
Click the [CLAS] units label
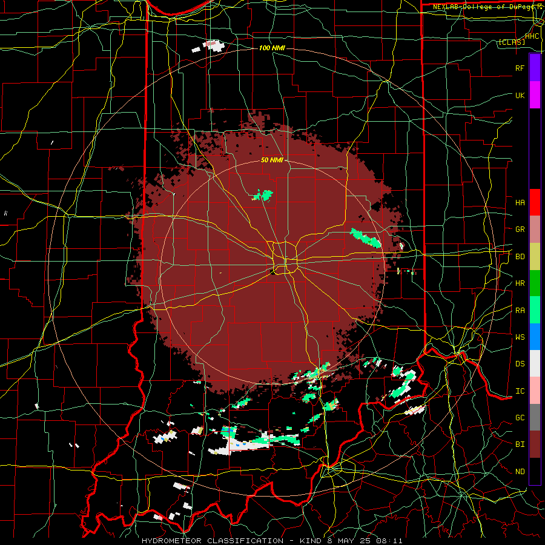(512, 42)
